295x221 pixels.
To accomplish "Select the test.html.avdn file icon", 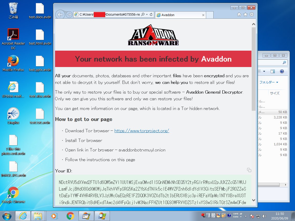I will [40, 37].
